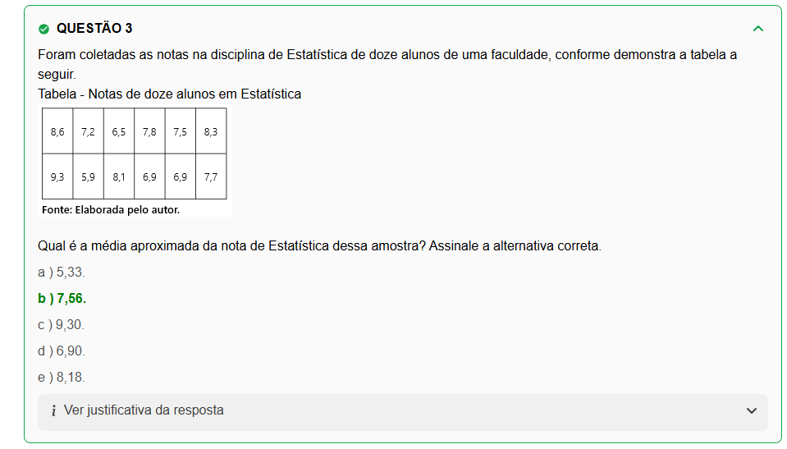Select answer option d) 6,90
Viewport: 787px width, 449px height.
62,350
